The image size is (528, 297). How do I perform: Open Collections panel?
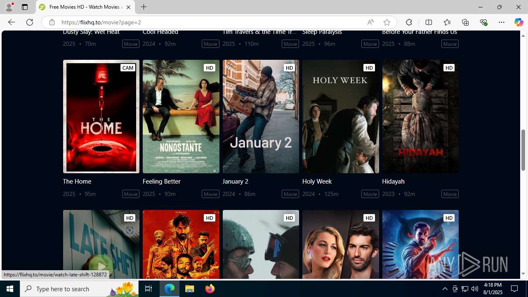pos(465,22)
